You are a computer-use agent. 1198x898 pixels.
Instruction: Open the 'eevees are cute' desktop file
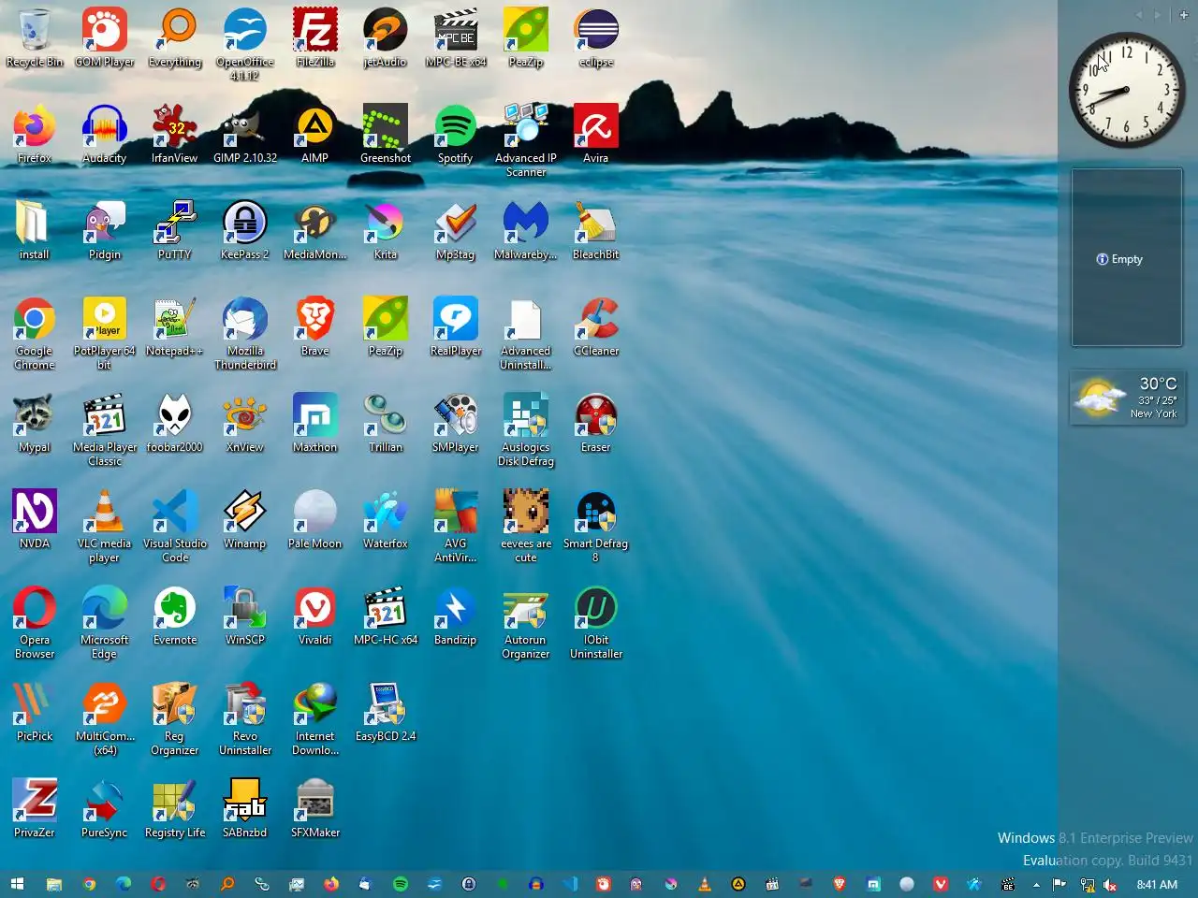pyautogui.click(x=526, y=527)
